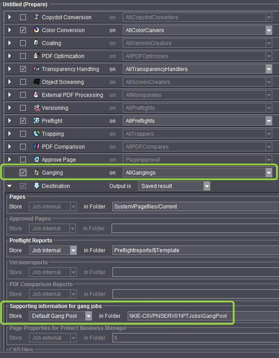279x358 pixels.
Task: Uncheck the Preflight checkbox
Action: pyautogui.click(x=23, y=121)
